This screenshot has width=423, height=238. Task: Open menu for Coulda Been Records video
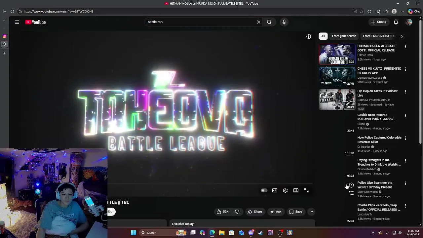(405, 115)
